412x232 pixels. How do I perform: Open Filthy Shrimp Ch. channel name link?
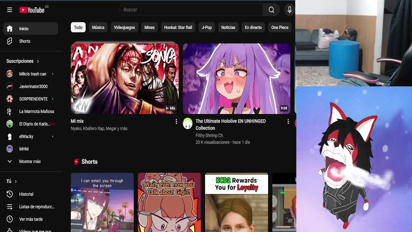[210, 136]
